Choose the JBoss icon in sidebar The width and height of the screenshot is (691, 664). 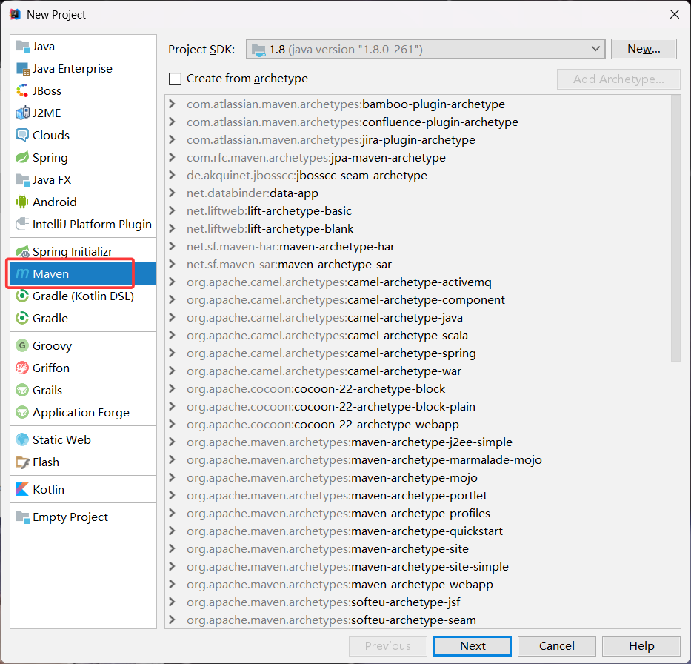pos(22,91)
